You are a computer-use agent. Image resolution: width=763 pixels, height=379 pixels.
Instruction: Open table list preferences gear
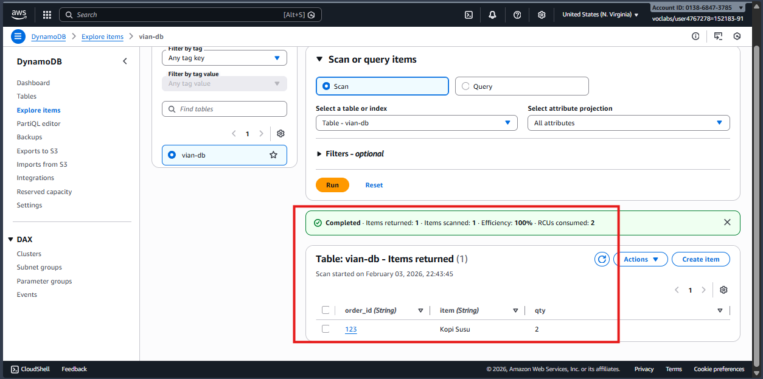280,134
